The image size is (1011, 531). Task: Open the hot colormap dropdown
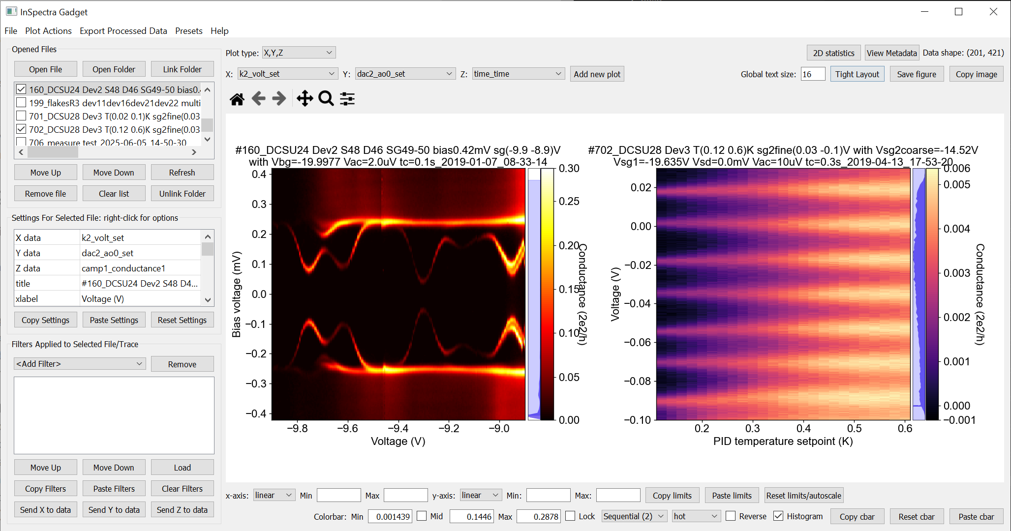pos(697,516)
